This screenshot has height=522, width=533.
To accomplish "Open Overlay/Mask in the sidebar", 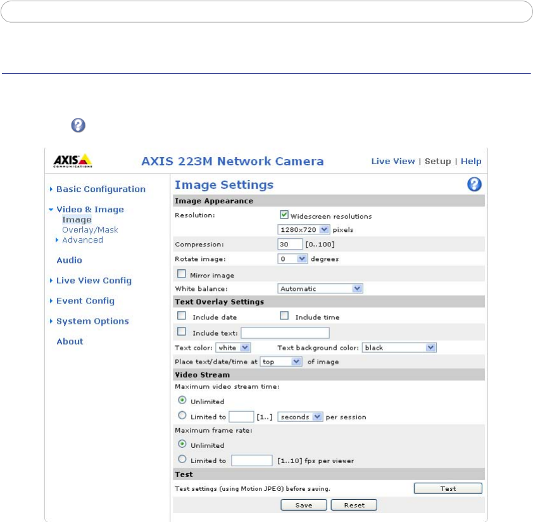I will pyautogui.click(x=90, y=230).
